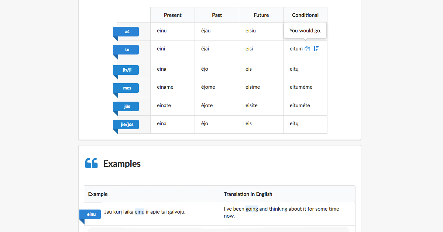
Task: Click the highlighted word "going" in the translation
Action: pyautogui.click(x=252, y=209)
